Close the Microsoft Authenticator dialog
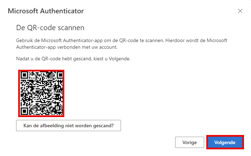Viewport: 251px width, 156px height. point(240,11)
